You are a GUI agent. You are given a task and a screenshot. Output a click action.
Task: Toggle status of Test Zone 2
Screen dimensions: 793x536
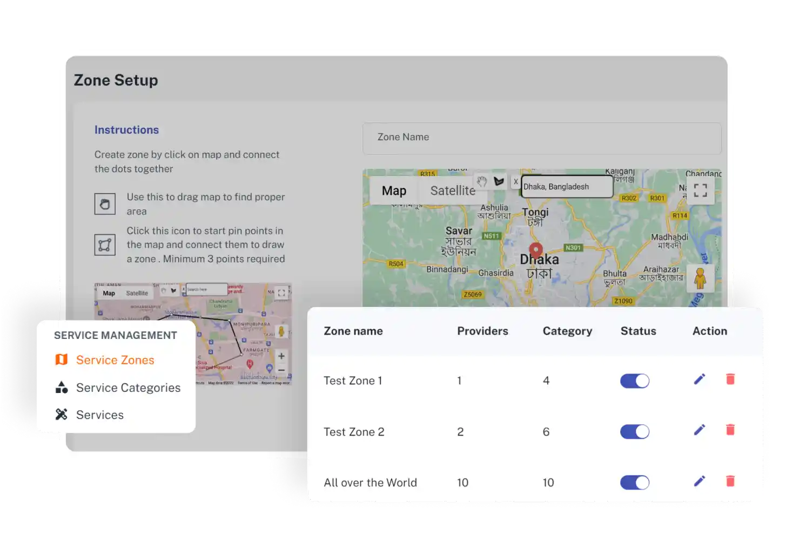click(x=635, y=432)
